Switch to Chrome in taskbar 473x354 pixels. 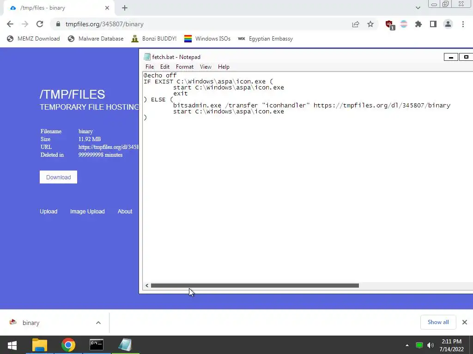[x=68, y=345]
